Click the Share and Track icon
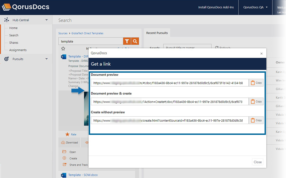 tap(65, 164)
